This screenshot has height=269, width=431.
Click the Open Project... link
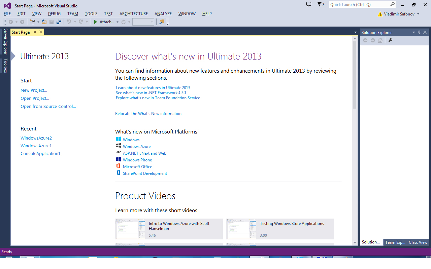click(x=35, y=98)
